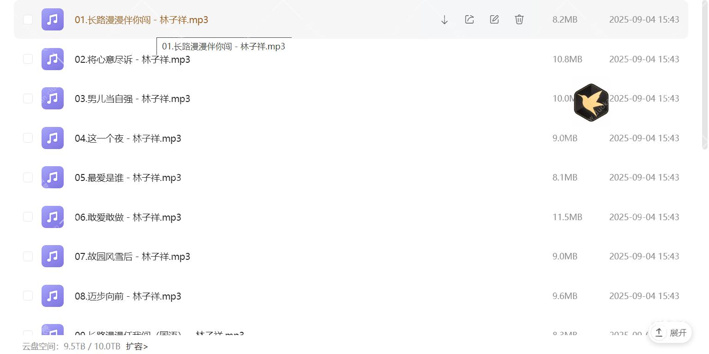Click the rename pencil icon on the highlighted row
Image resolution: width=709 pixels, height=354 pixels.
[x=494, y=19]
